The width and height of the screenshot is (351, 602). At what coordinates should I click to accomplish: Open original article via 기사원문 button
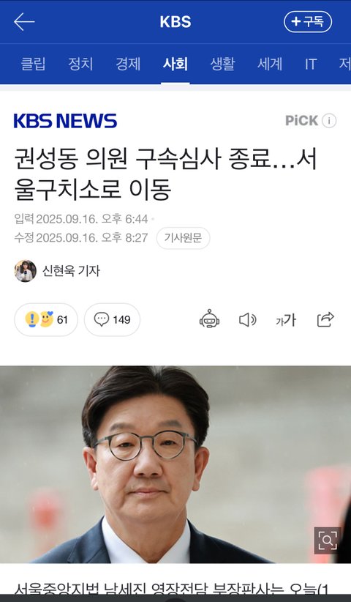[183, 238]
